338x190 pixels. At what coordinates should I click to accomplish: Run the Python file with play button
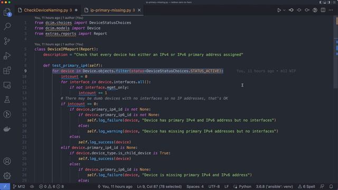pos(279,10)
